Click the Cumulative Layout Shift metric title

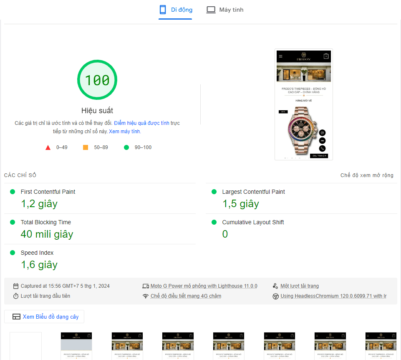pyautogui.click(x=253, y=222)
